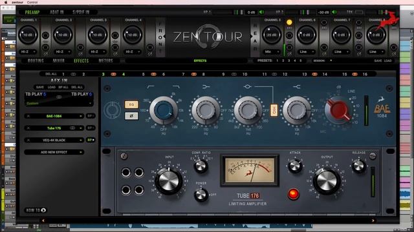
Task: Click the session SAVE button
Action: [378, 61]
